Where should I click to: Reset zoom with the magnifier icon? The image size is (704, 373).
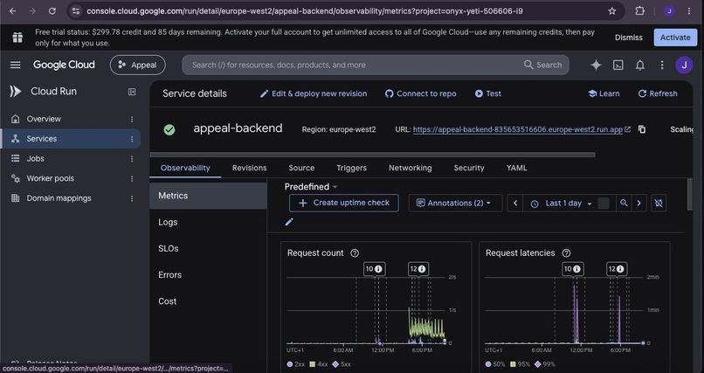[624, 203]
